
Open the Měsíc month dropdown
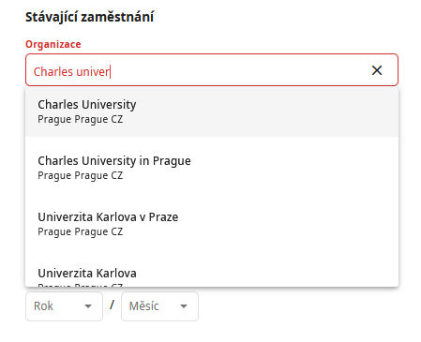click(159, 306)
